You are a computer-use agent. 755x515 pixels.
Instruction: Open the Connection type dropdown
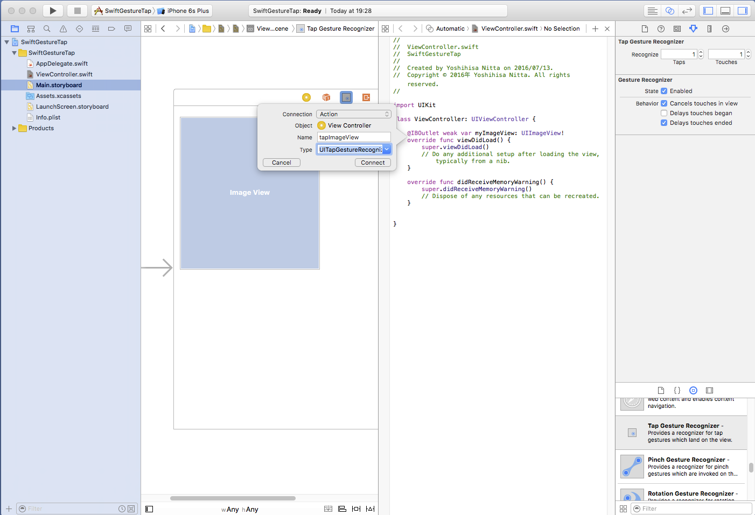click(354, 114)
